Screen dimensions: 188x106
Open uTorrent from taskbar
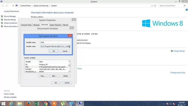click(63, 103)
